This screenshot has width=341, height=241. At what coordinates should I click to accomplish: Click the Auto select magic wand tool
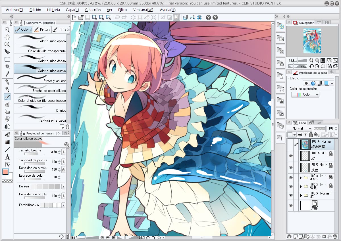click(x=7, y=67)
